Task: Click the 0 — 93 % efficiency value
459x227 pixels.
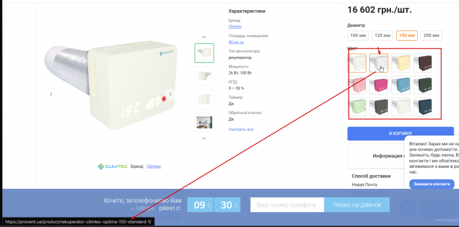Action: (236, 88)
